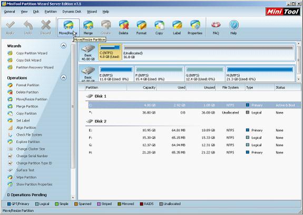The image size is (303, 215).
Task: Click the Basic 40.00 GB disk icon
Action: (x=88, y=52)
